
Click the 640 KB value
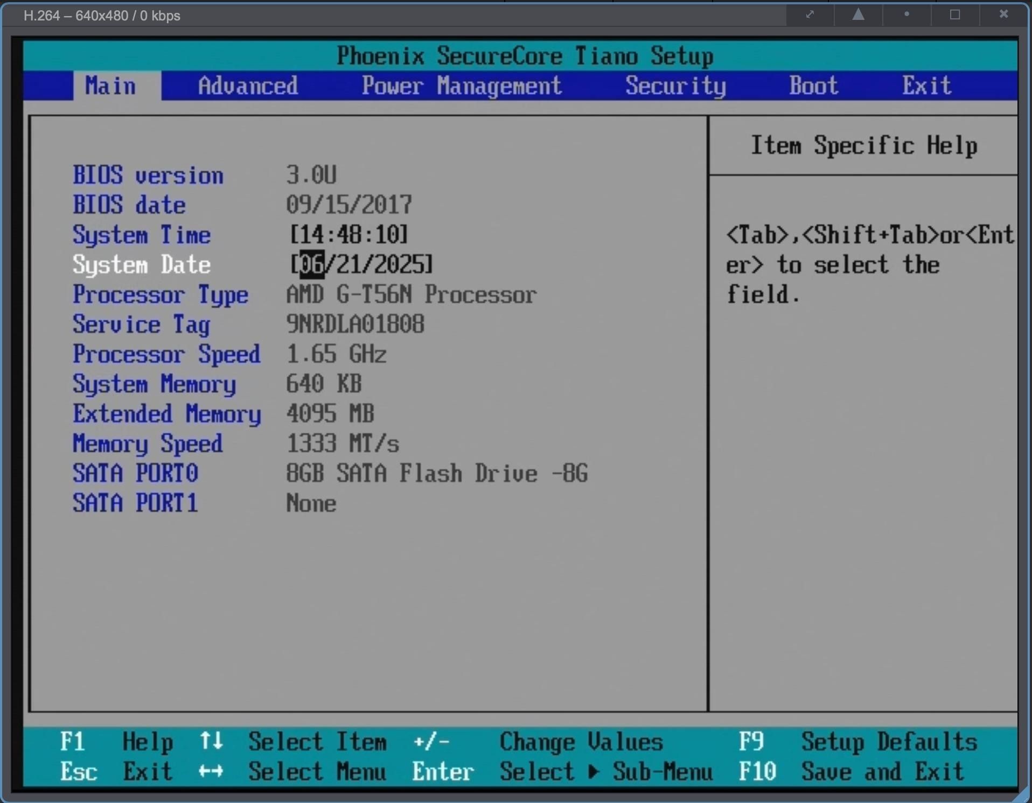(324, 384)
